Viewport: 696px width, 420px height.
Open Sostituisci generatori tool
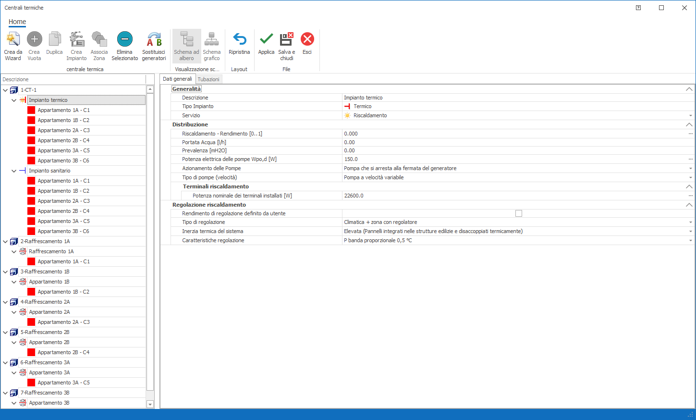(x=154, y=40)
